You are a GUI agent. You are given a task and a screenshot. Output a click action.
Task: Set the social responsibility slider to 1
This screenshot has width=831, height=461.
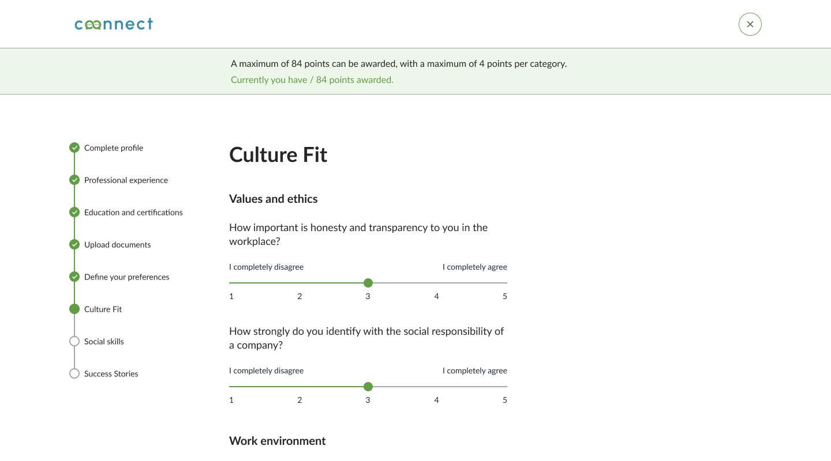tap(230, 387)
